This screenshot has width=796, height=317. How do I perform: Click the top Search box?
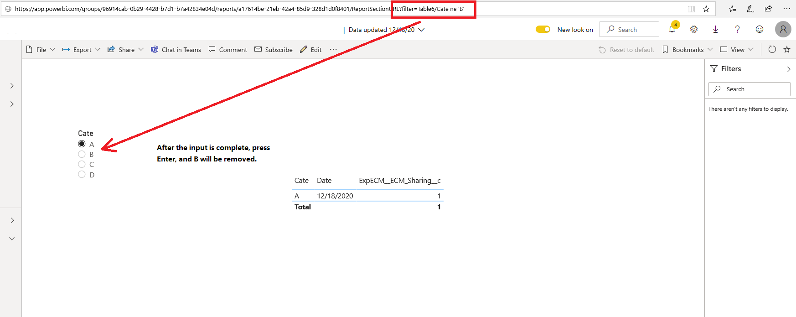(629, 29)
